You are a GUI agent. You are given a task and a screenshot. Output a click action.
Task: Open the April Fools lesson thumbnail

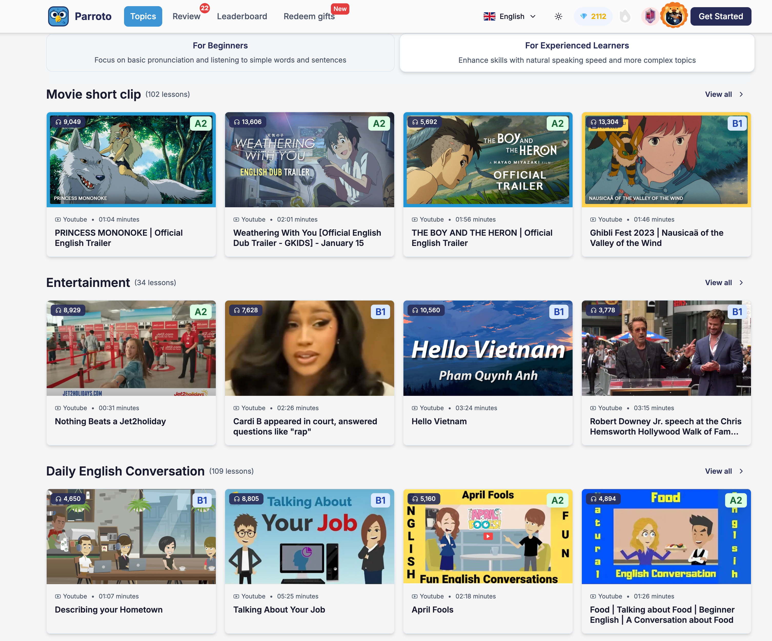point(488,537)
